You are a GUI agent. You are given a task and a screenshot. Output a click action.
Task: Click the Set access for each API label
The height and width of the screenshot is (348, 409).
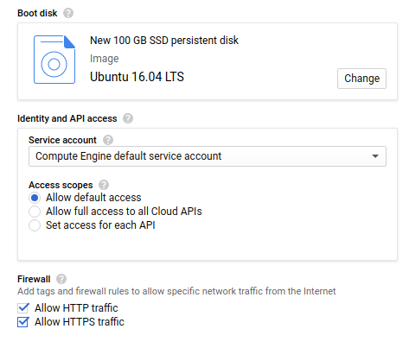point(100,225)
